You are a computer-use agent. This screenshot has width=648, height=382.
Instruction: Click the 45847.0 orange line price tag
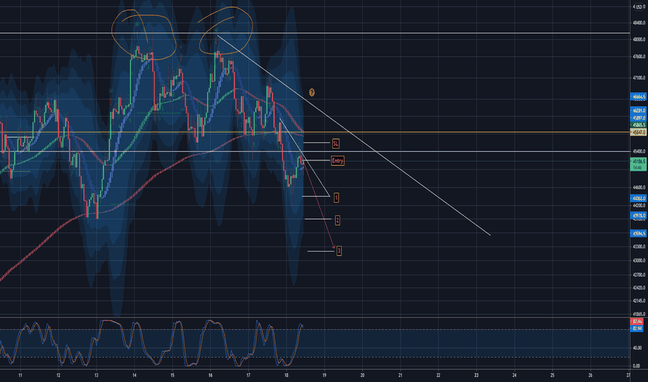tap(638, 132)
